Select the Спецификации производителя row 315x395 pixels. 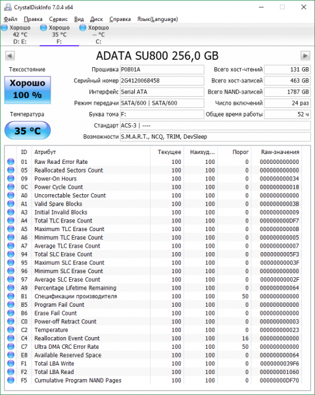(x=153, y=296)
